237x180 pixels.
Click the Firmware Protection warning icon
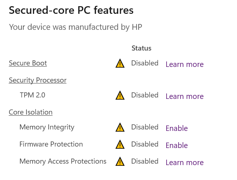(120, 144)
